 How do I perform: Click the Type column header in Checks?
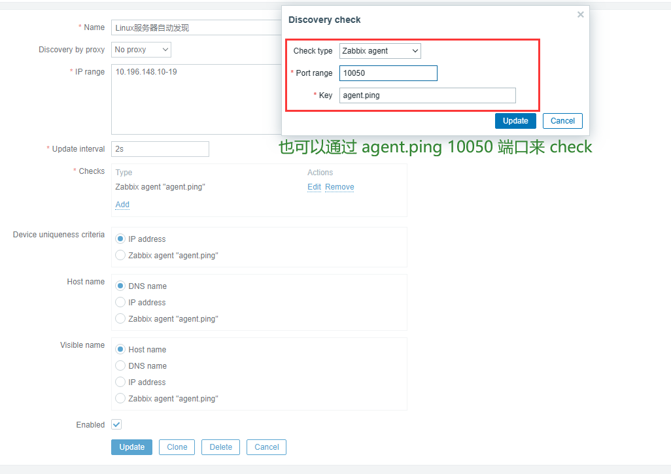click(x=124, y=173)
